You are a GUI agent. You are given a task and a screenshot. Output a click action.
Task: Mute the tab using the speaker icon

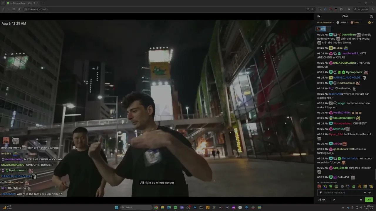pos(34,3)
